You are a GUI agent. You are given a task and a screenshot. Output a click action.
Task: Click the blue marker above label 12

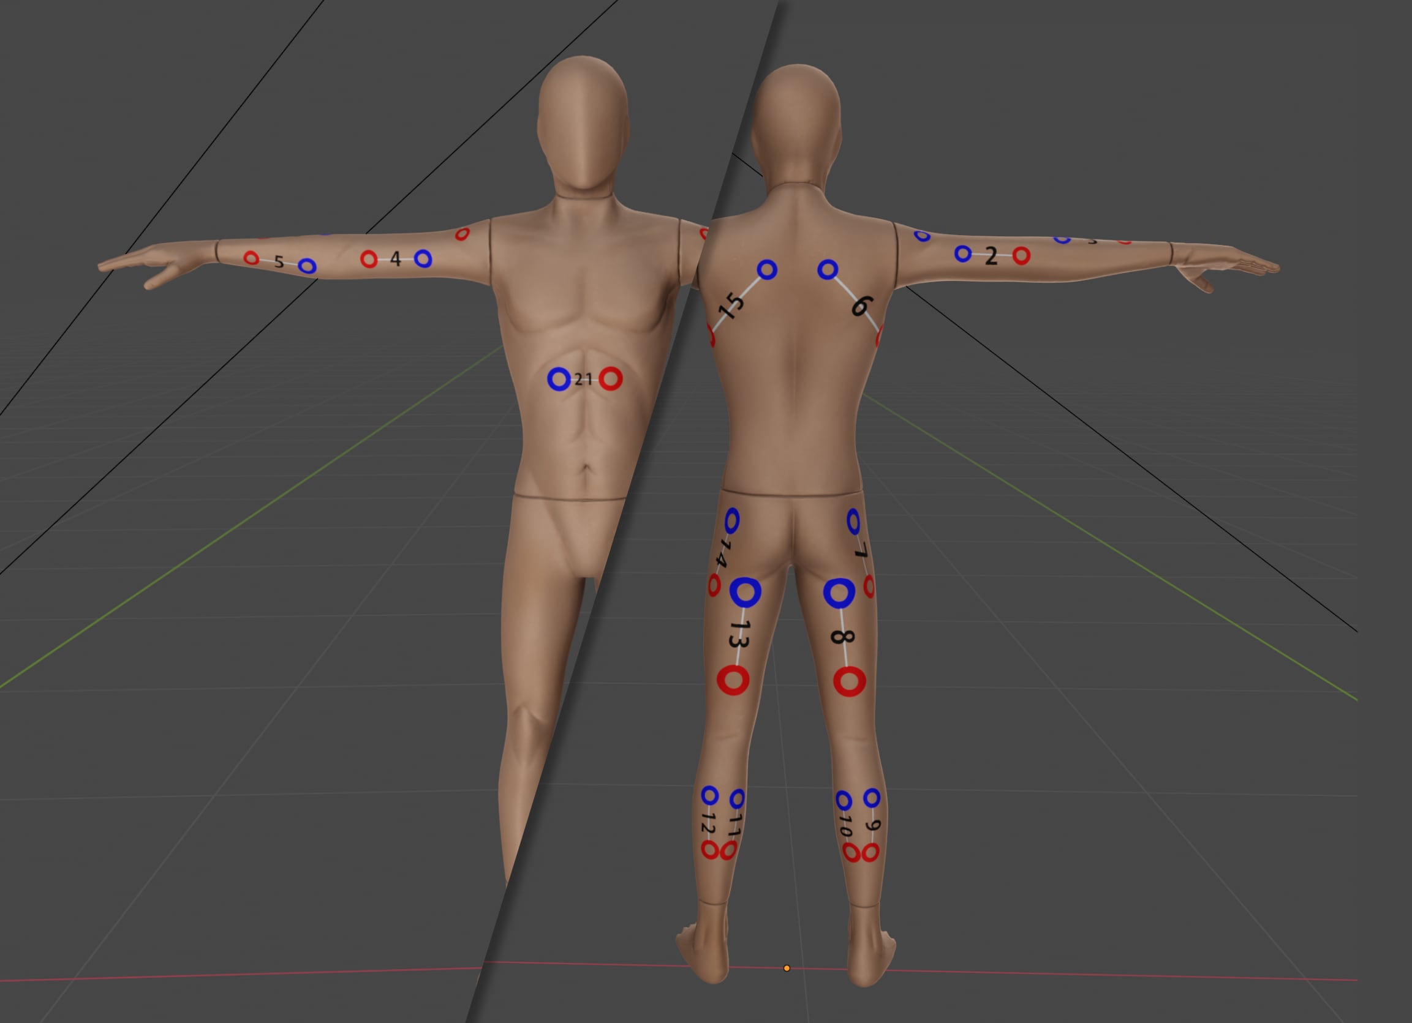click(x=710, y=795)
